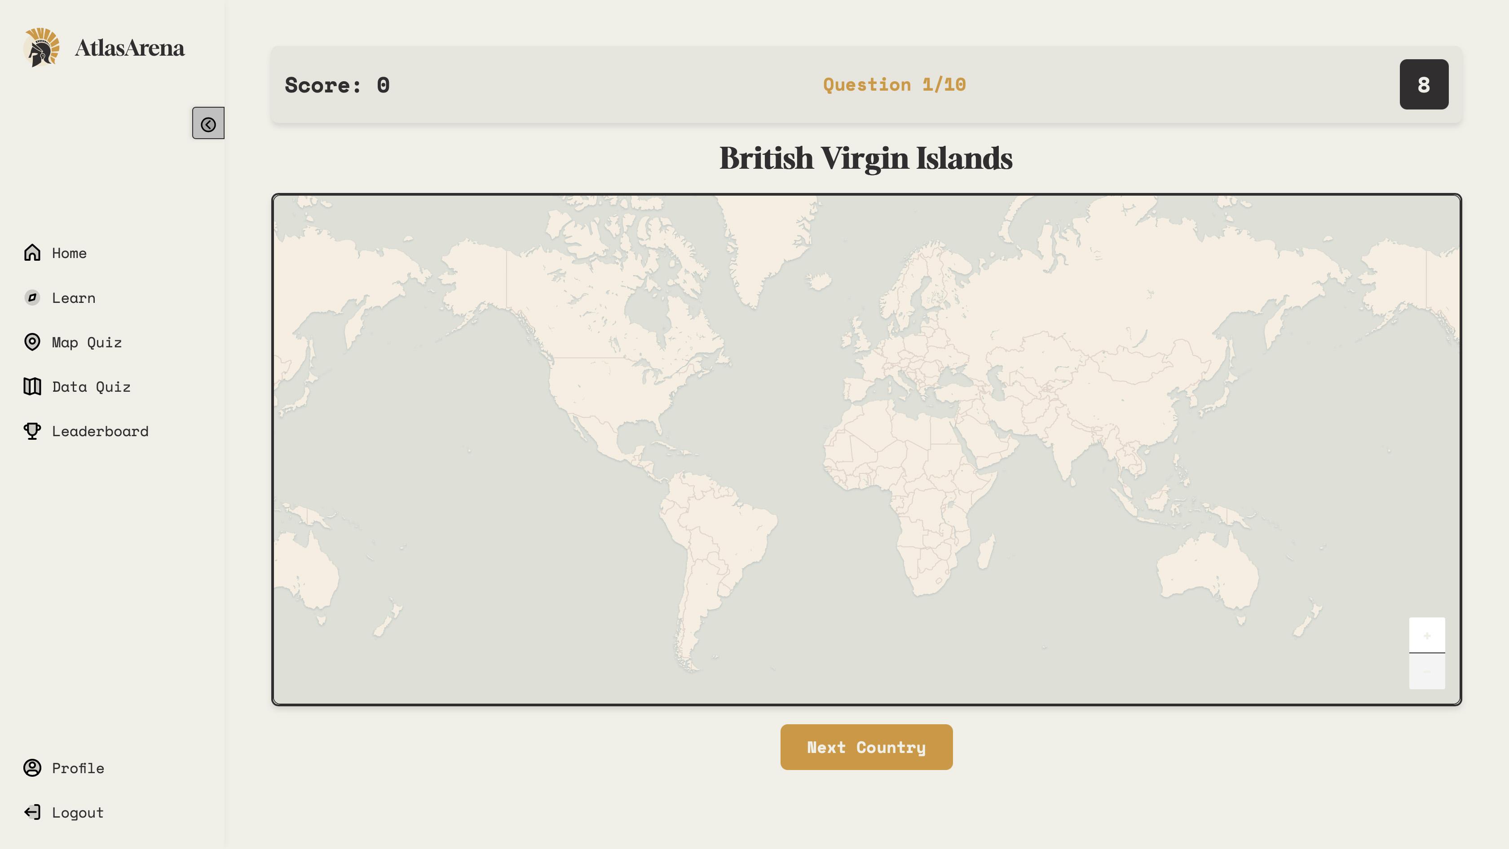Collapse the sidebar with the chevron button
Viewport: 1509px width, 849px height.
pyautogui.click(x=208, y=123)
